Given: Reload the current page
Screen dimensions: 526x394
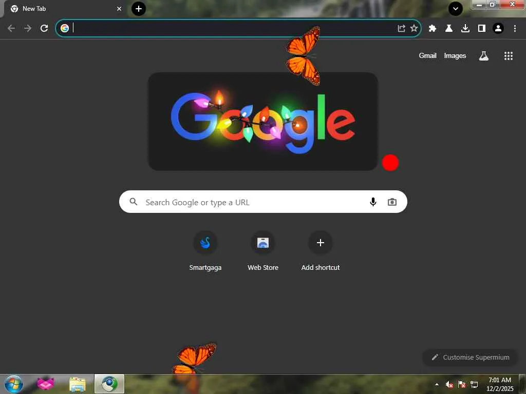Looking at the screenshot, I should point(44,29).
